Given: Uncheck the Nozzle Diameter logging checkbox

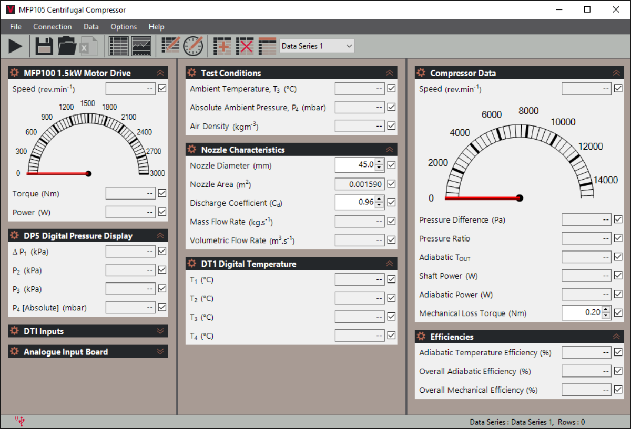Looking at the screenshot, I should click(x=391, y=164).
